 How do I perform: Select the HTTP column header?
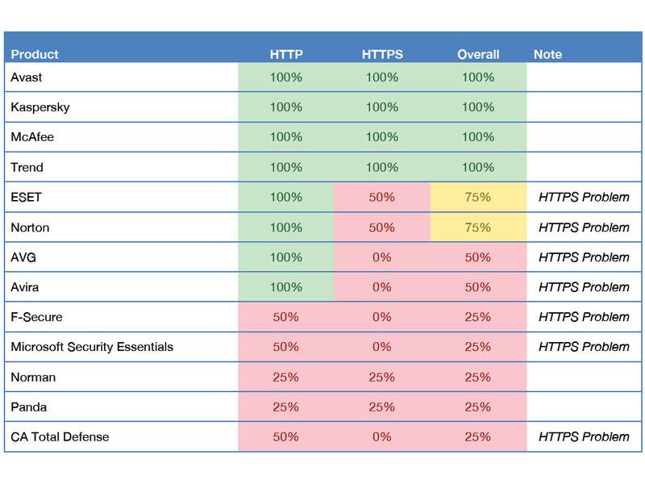[286, 54]
